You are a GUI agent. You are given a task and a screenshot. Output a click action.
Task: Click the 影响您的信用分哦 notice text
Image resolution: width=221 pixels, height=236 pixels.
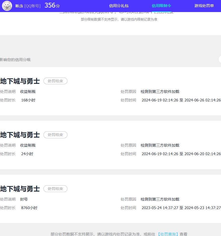tap(15, 60)
